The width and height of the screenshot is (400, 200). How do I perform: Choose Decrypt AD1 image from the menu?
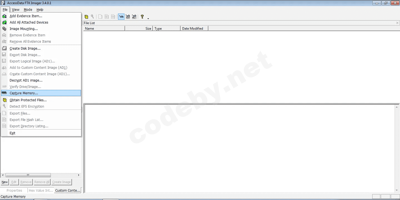pyautogui.click(x=41, y=80)
